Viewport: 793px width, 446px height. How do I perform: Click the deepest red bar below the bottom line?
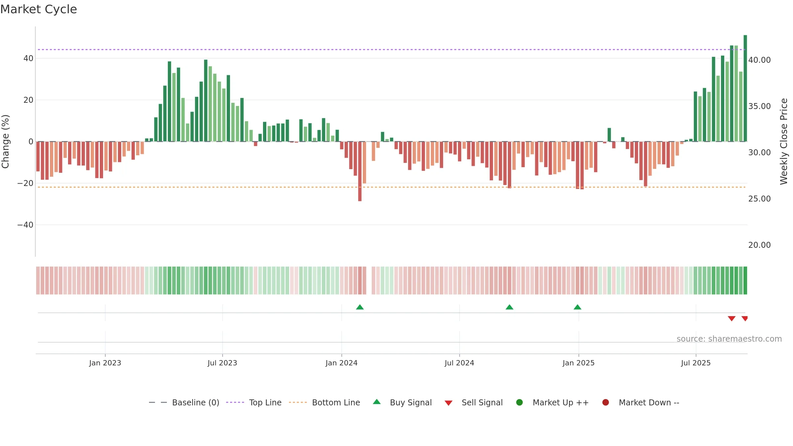pos(360,171)
